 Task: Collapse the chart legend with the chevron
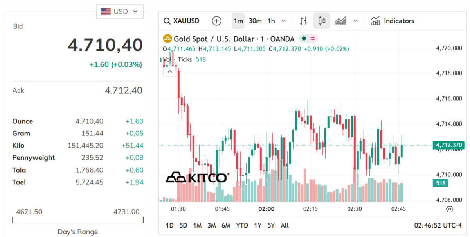coord(170,71)
